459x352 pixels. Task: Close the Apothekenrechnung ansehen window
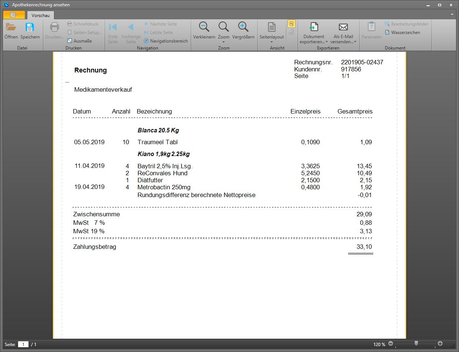click(x=450, y=5)
